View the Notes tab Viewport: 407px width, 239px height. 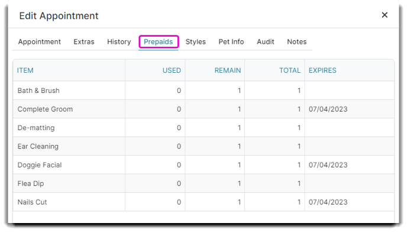tap(297, 42)
